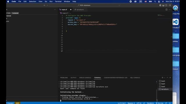Start the Go Live server

click(160, 103)
